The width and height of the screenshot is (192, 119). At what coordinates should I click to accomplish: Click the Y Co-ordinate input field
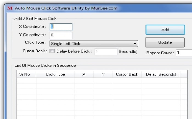pyautogui.click(x=61, y=36)
